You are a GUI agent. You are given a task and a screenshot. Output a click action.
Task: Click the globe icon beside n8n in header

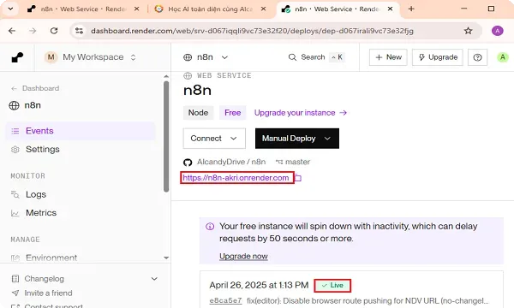coord(188,57)
